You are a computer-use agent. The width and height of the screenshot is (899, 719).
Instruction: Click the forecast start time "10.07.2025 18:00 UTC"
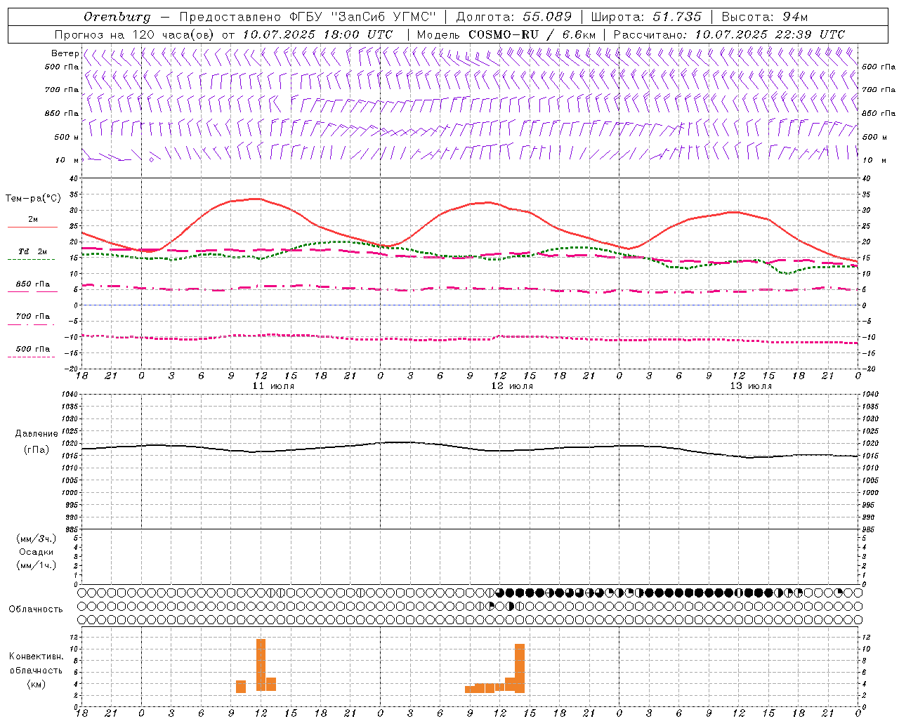317,34
